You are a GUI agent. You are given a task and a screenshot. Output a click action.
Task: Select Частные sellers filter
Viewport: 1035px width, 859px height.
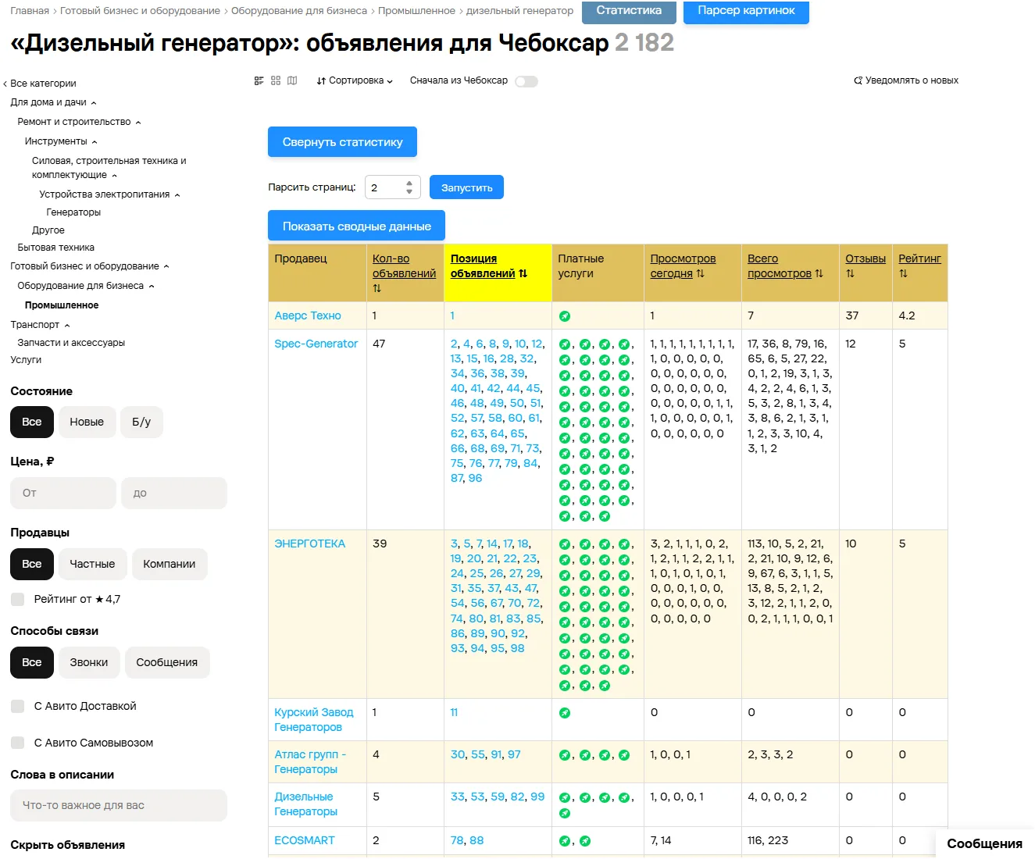click(92, 564)
